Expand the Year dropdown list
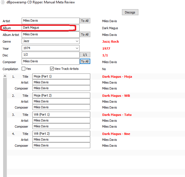 [77, 48]
